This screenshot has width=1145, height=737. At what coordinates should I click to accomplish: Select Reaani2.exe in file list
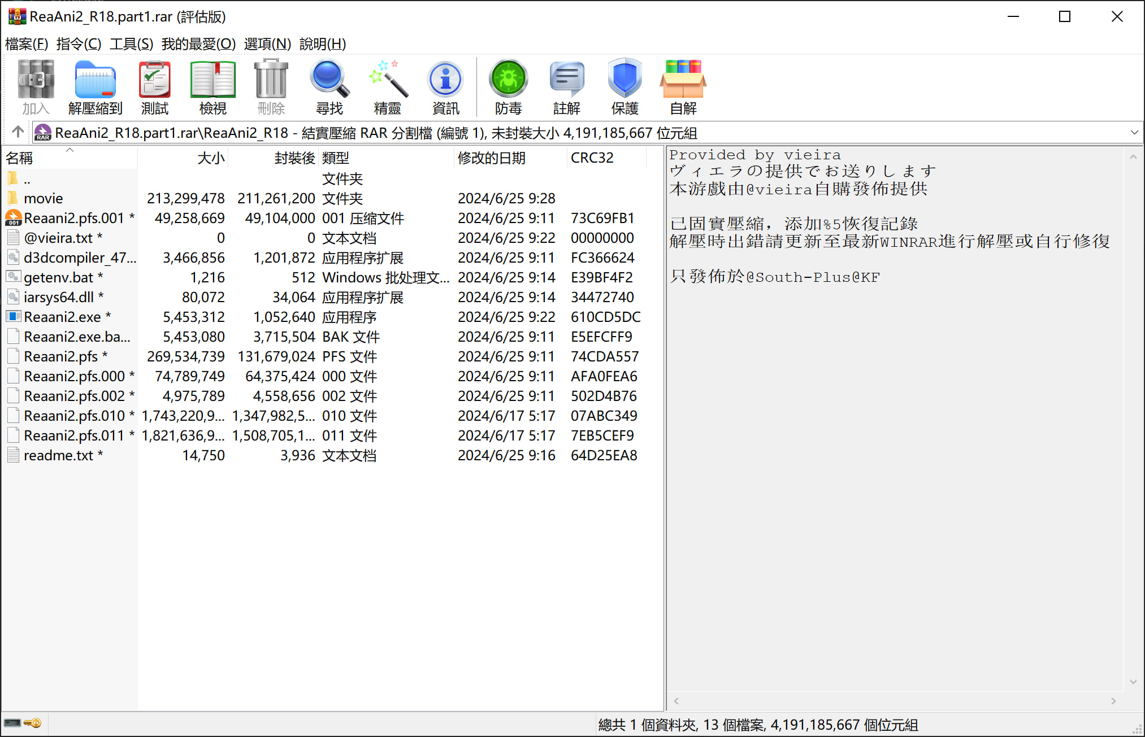[62, 317]
